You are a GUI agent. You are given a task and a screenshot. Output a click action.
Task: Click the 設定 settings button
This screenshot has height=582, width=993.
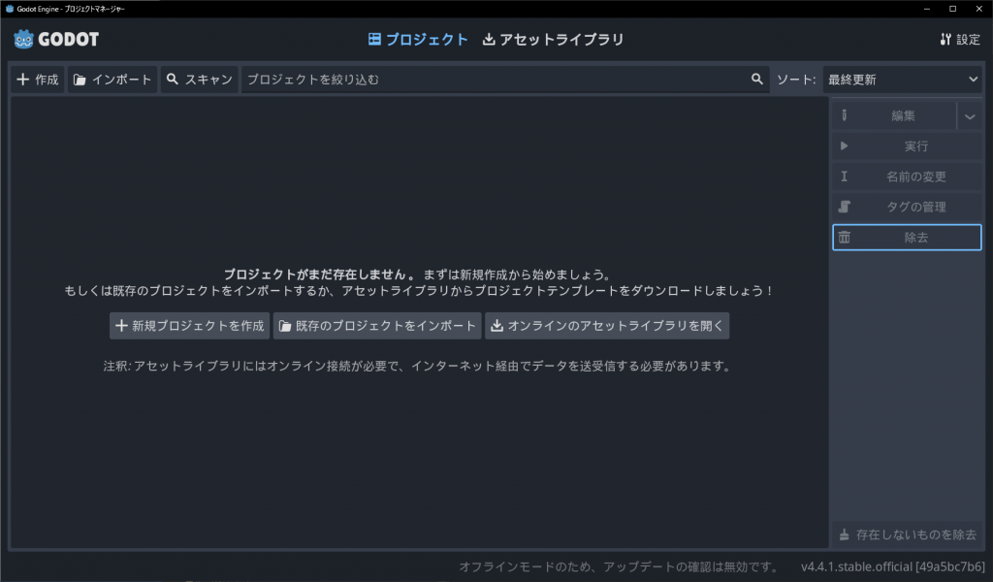959,40
